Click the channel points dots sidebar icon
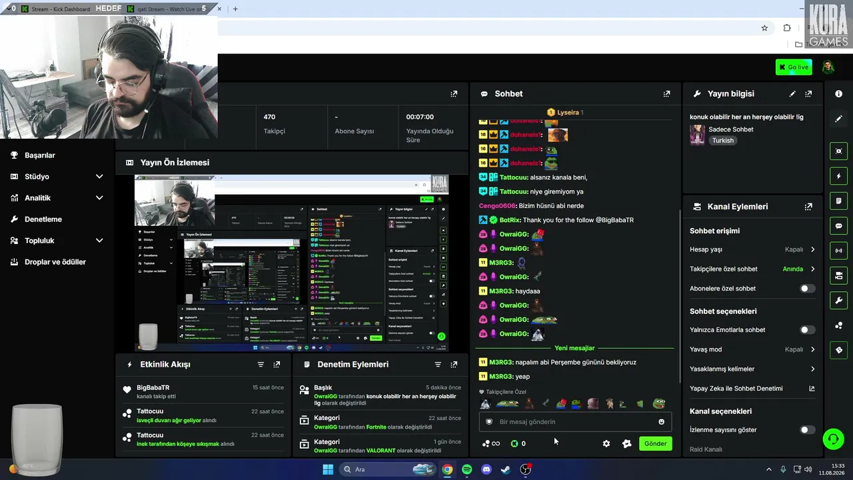Viewport: 853px width, 480px height. 838,325
